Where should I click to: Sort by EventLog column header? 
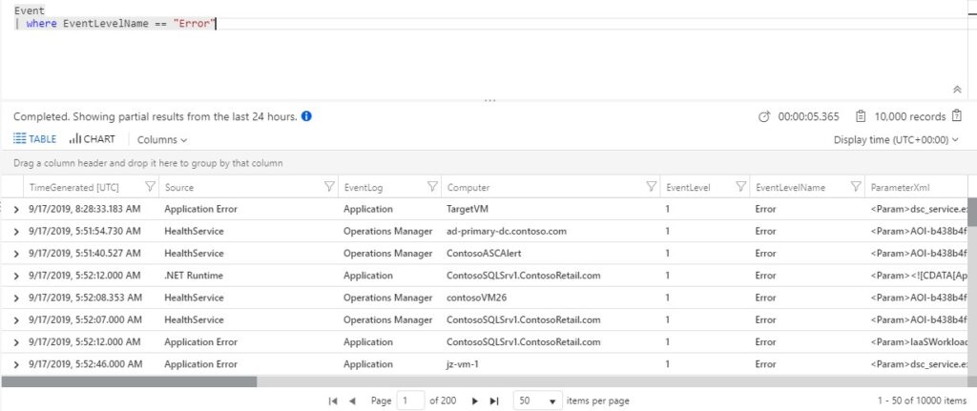click(x=364, y=187)
